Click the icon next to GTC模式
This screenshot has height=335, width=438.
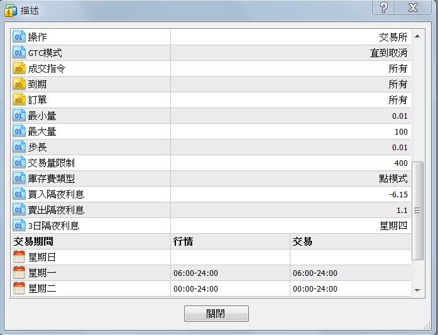(x=19, y=53)
